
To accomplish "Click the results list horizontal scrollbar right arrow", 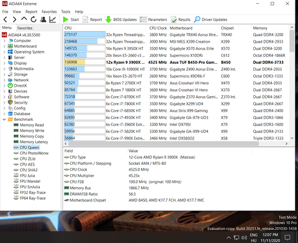I will point(286,144).
